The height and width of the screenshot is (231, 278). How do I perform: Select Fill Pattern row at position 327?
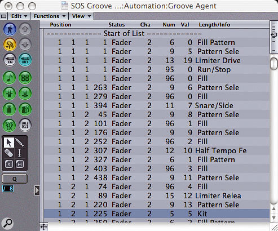[157, 159]
